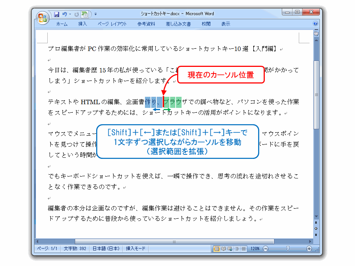The height and width of the screenshot is (266, 355).
Task: Click the vertical scrollbar thumb
Action: [316, 95]
